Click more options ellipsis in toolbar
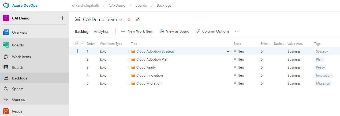 (237, 31)
